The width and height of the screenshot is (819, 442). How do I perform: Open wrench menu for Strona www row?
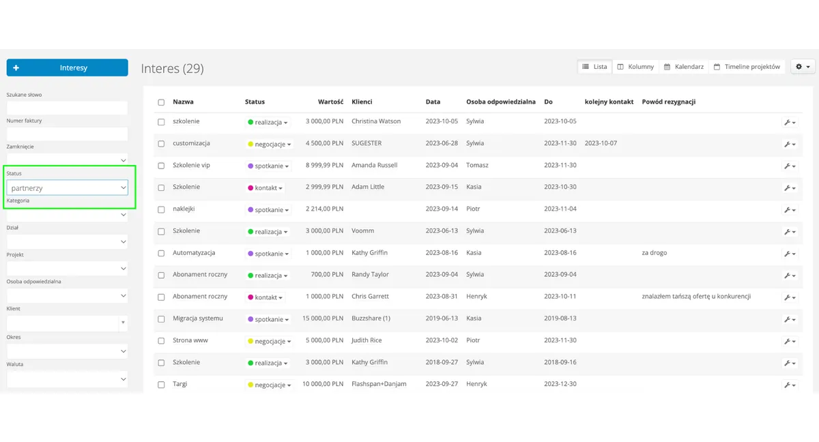[790, 341]
